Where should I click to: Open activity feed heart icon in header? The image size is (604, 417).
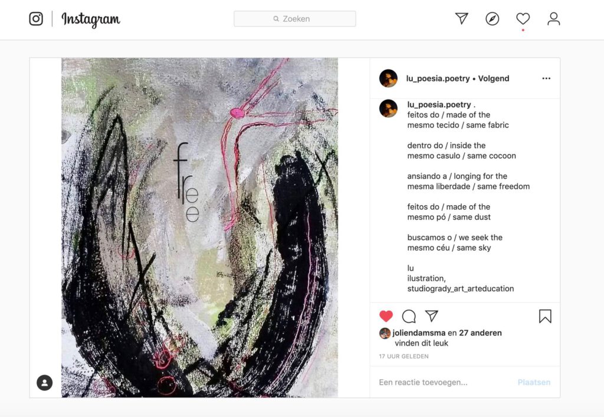click(523, 18)
